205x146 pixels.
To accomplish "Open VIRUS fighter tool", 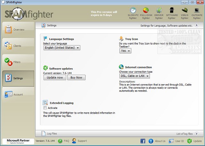I will [x=184, y=13].
